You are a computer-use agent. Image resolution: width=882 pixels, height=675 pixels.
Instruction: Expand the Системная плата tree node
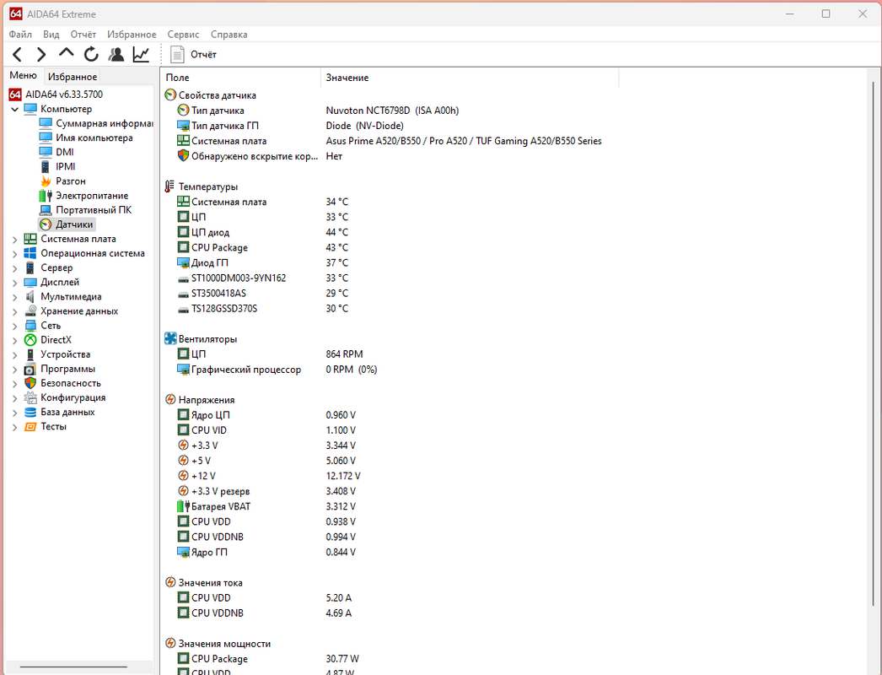click(x=14, y=240)
